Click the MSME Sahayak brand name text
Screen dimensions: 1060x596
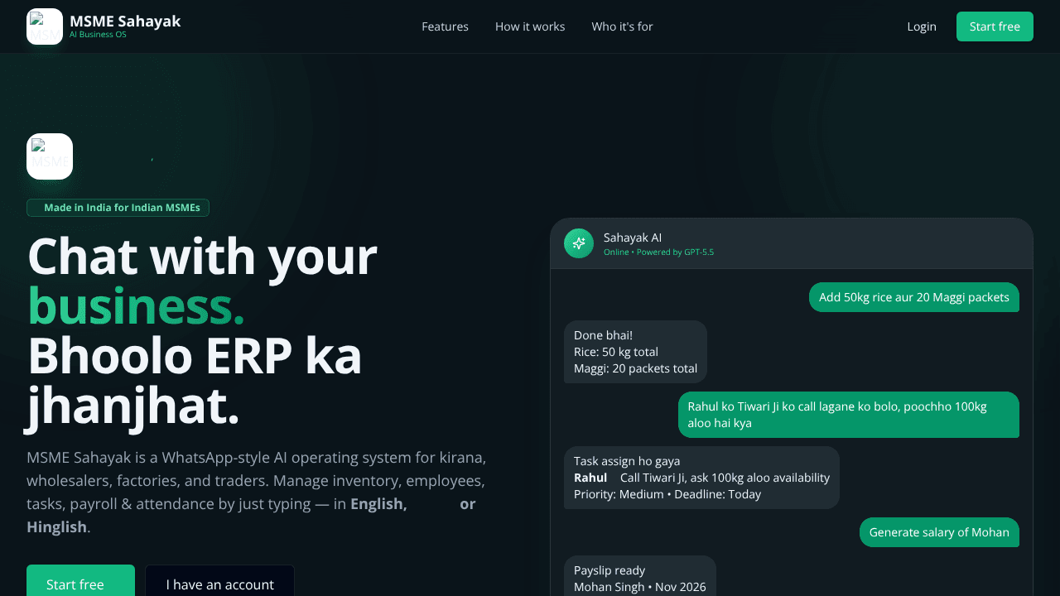pyautogui.click(x=125, y=22)
